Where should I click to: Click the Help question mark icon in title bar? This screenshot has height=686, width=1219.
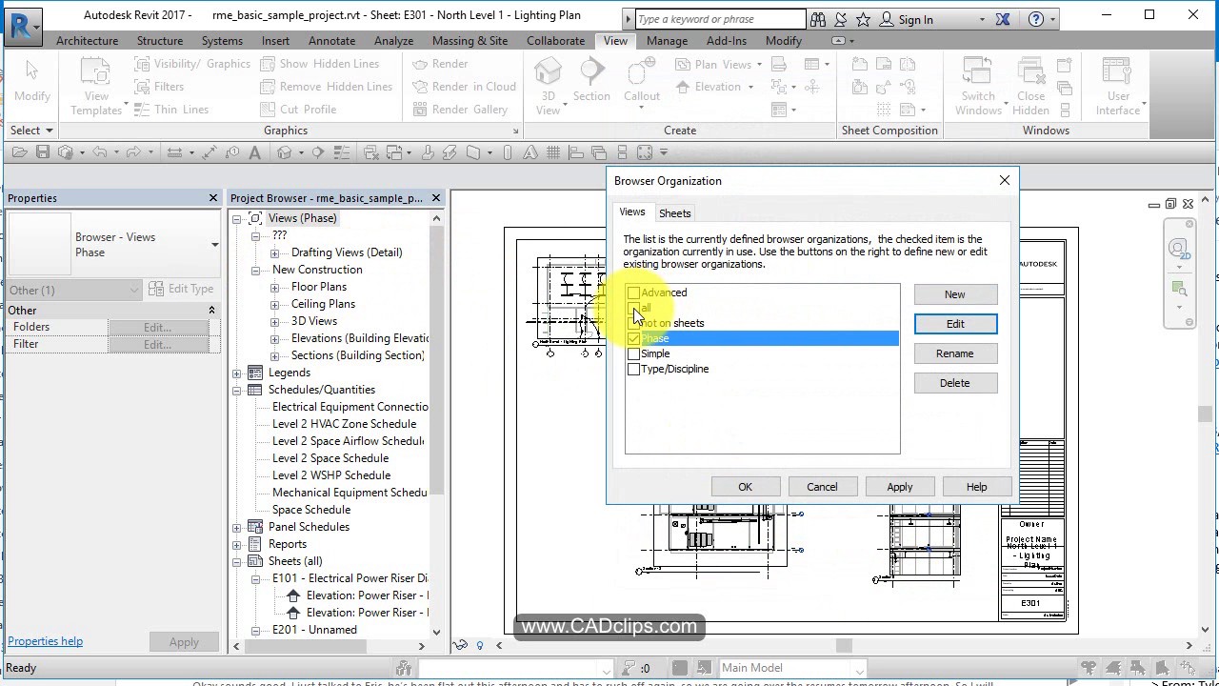(x=1036, y=19)
